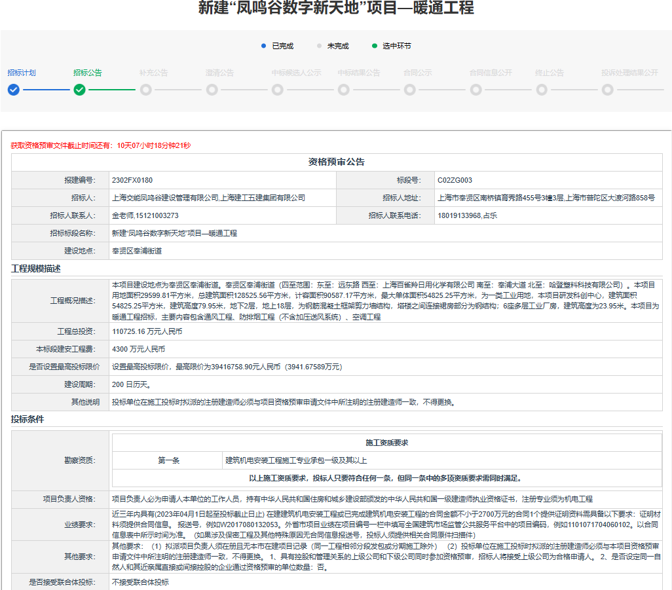Image resolution: width=672 pixels, height=590 pixels.
Task: Click the step circle under 终止公告
Action: [542, 90]
